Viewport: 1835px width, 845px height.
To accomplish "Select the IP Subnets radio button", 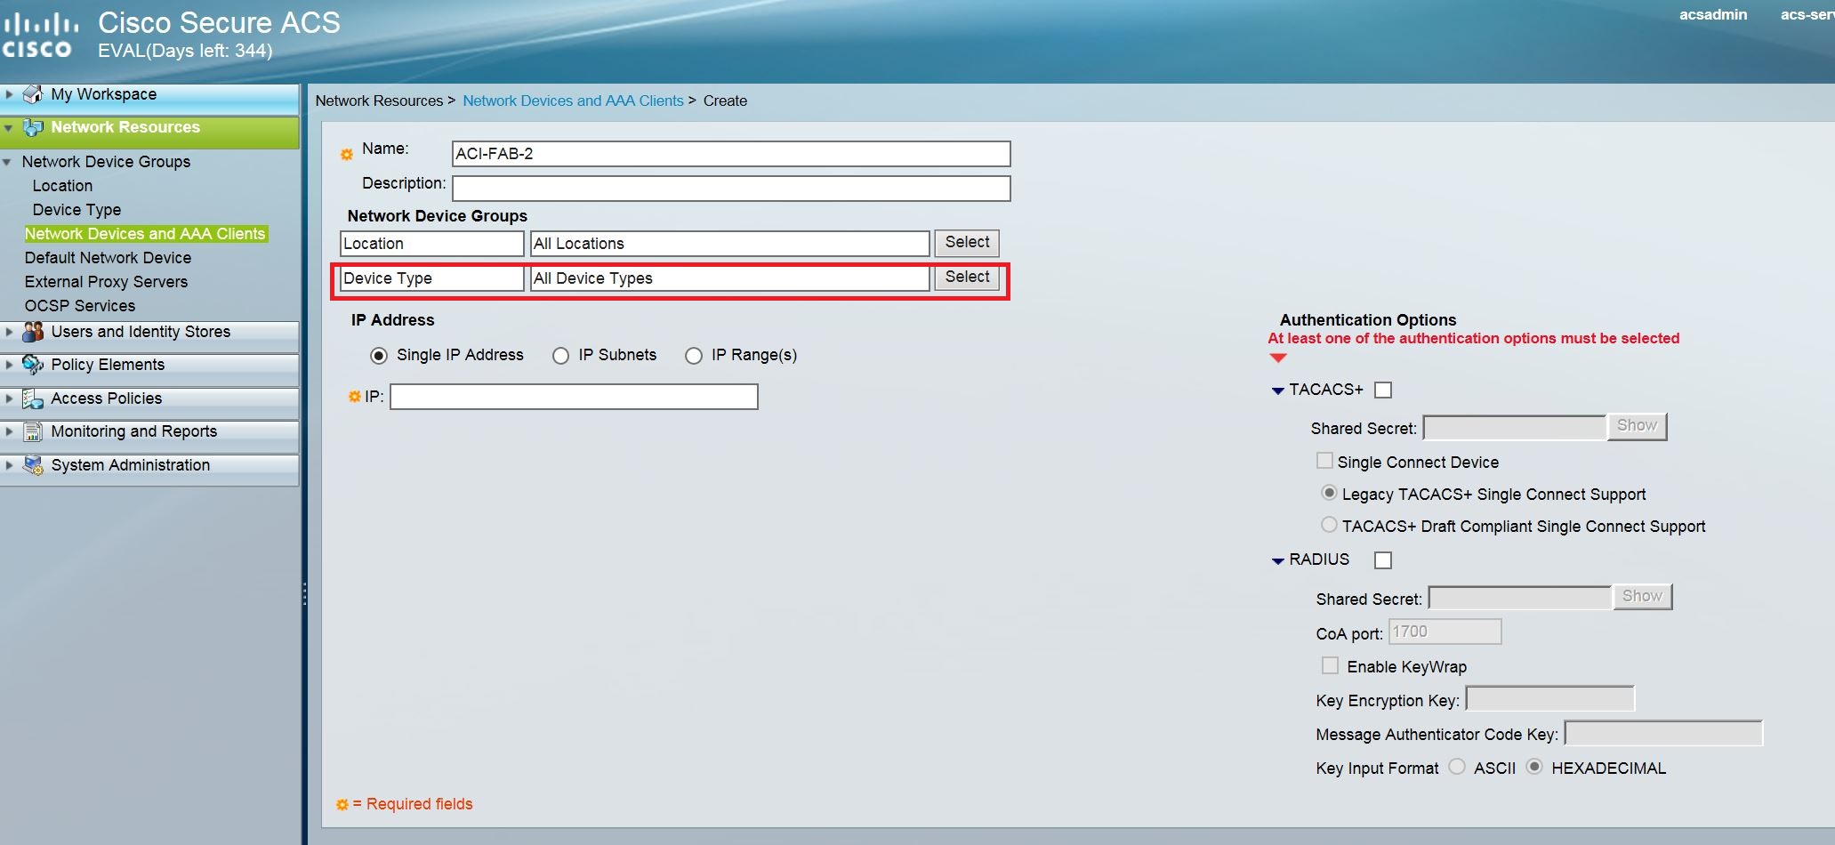I will [560, 355].
